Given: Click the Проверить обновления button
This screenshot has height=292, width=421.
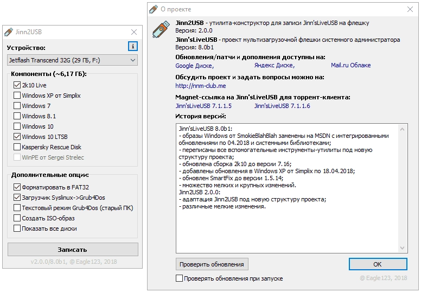Looking at the screenshot, I should [x=212, y=264].
